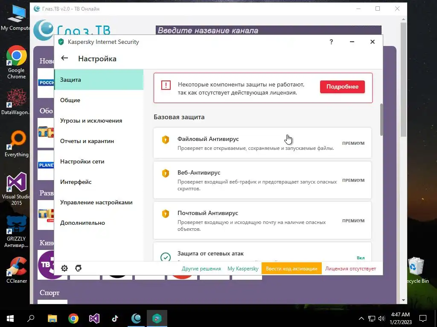The width and height of the screenshot is (437, 327).
Task: Open network icon in system tray
Action: 372,318
